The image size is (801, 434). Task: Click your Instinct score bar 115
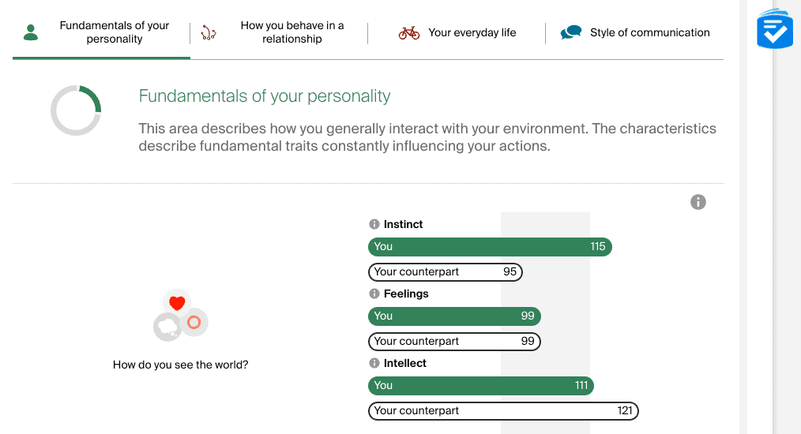pyautogui.click(x=490, y=247)
